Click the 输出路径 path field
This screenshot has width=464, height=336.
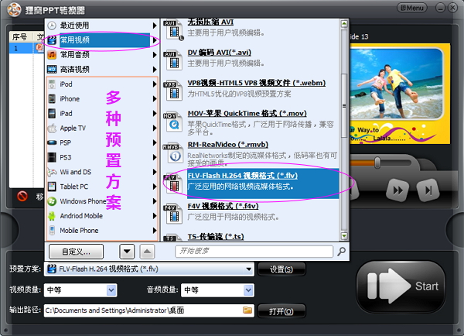[148, 310]
